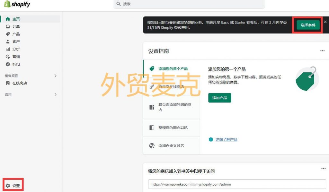329x192 pixels.
Task: Click the Shopify logo
Action: tap(17, 4)
